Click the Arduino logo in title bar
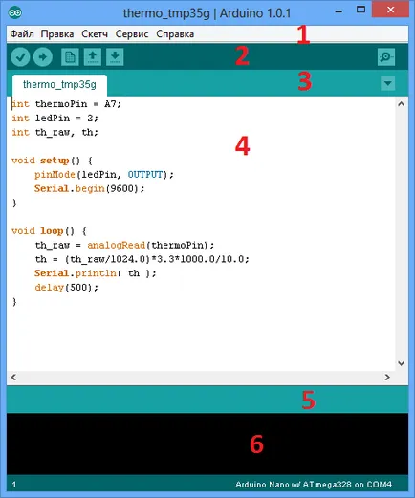 (15, 12)
